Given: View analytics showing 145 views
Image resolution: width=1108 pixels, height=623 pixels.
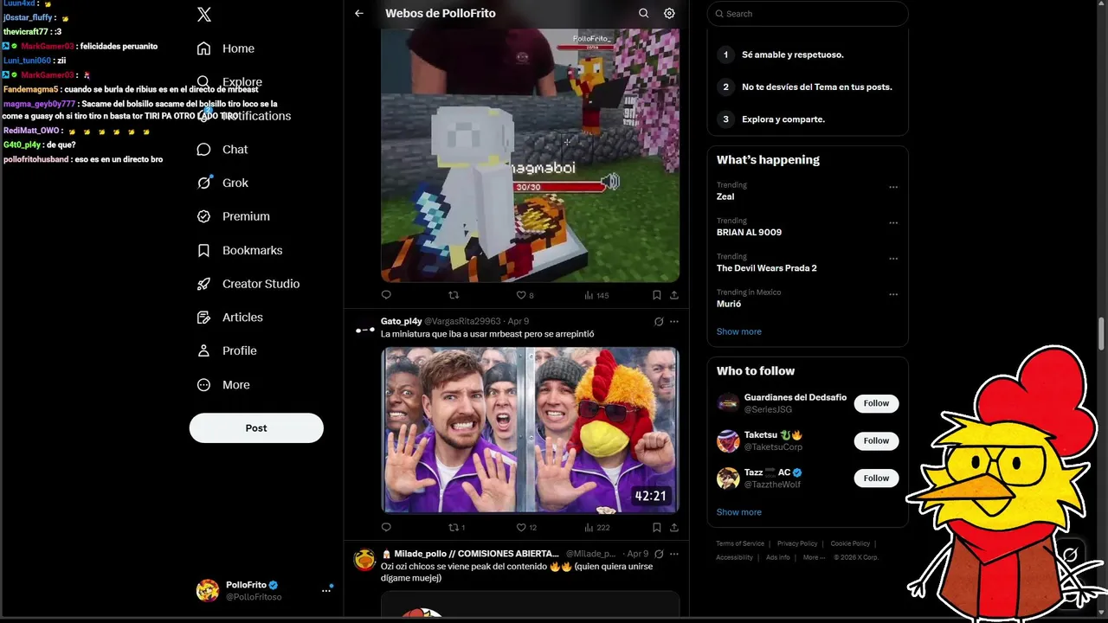Looking at the screenshot, I should [596, 295].
